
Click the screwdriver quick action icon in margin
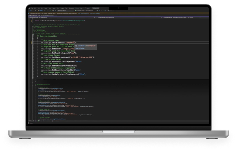pyautogui.click(x=31, y=42)
